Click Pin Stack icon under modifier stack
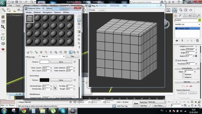 (x=177, y=41)
